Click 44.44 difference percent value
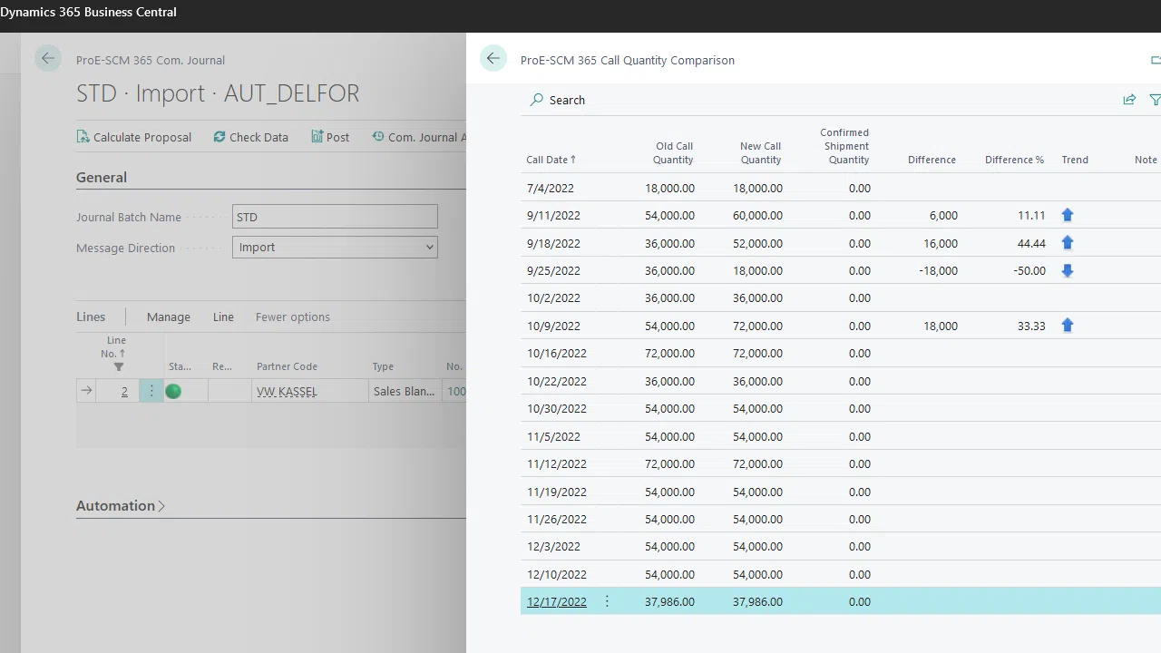 [1031, 243]
